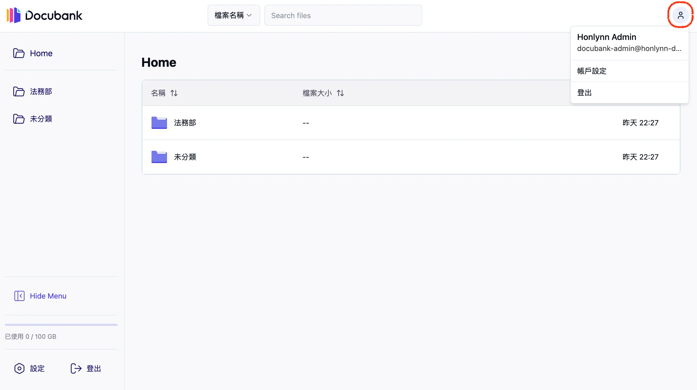This screenshot has width=697, height=390.
Task: Choose 登出 from the user dropdown menu
Action: (585, 93)
